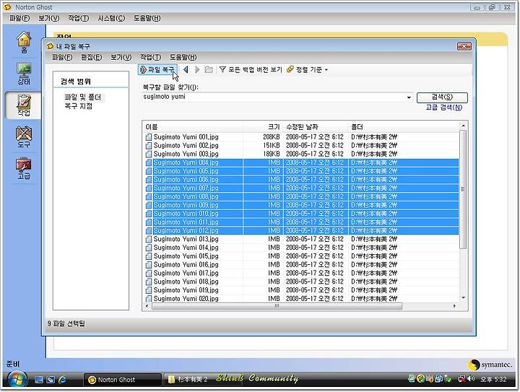520x392 pixels.
Task: Open 도움말(H) menu in recovery dialog
Action: [183, 57]
